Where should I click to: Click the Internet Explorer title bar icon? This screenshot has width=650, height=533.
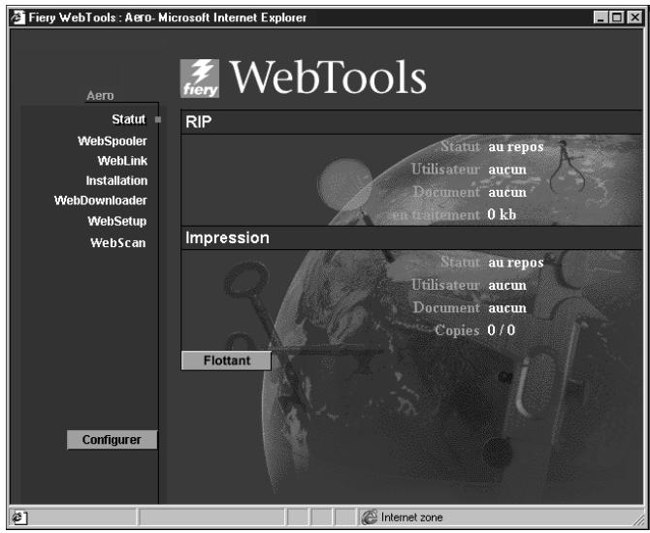pos(17,17)
